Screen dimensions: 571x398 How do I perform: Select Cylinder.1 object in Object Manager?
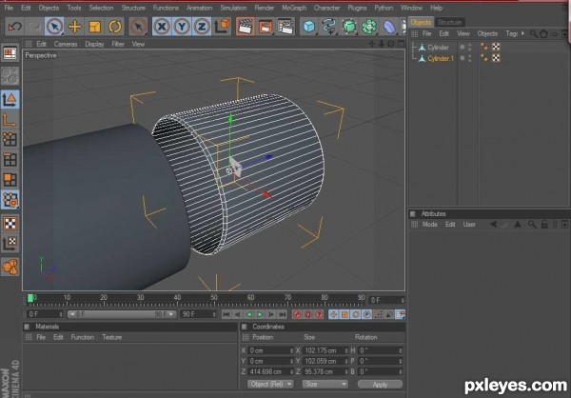tap(441, 58)
